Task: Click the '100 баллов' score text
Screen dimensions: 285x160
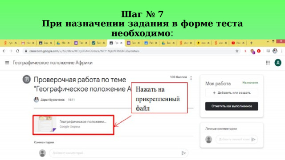Action: (178, 77)
